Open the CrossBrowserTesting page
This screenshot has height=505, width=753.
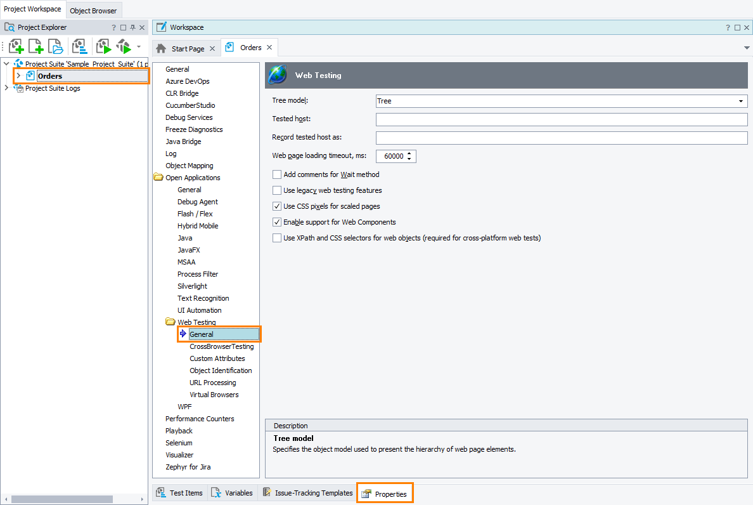tap(221, 346)
